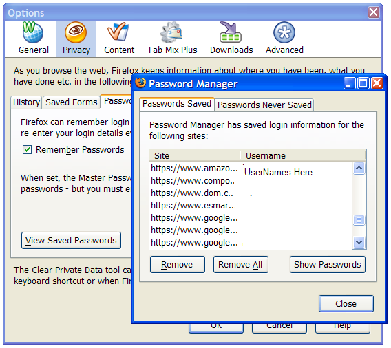Select the amazon site entry
The image size is (391, 348).
pyautogui.click(x=195, y=168)
